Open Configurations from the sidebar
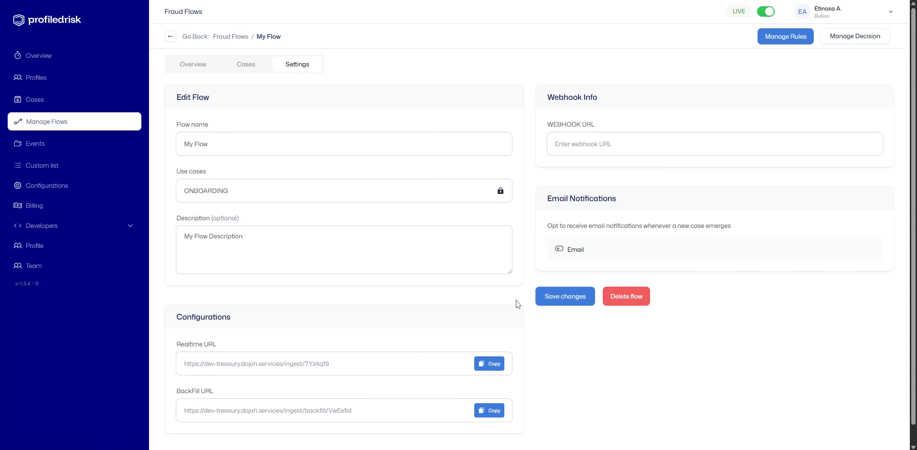Screen dimensions: 917x450 click(47, 185)
